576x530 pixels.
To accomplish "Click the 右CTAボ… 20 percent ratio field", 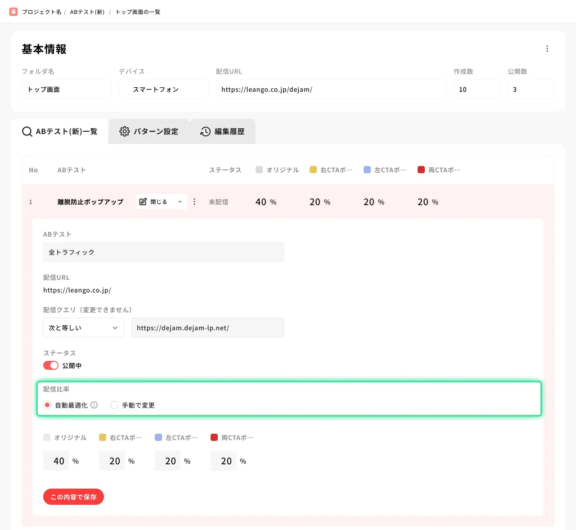I will click(112, 461).
